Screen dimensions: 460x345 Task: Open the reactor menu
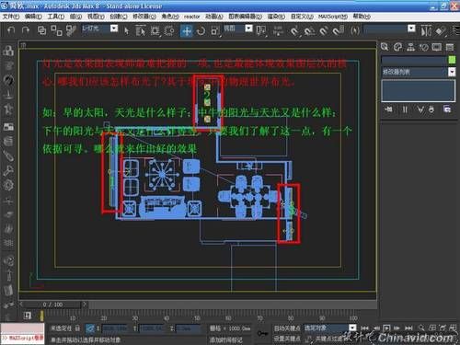pyautogui.click(x=191, y=17)
